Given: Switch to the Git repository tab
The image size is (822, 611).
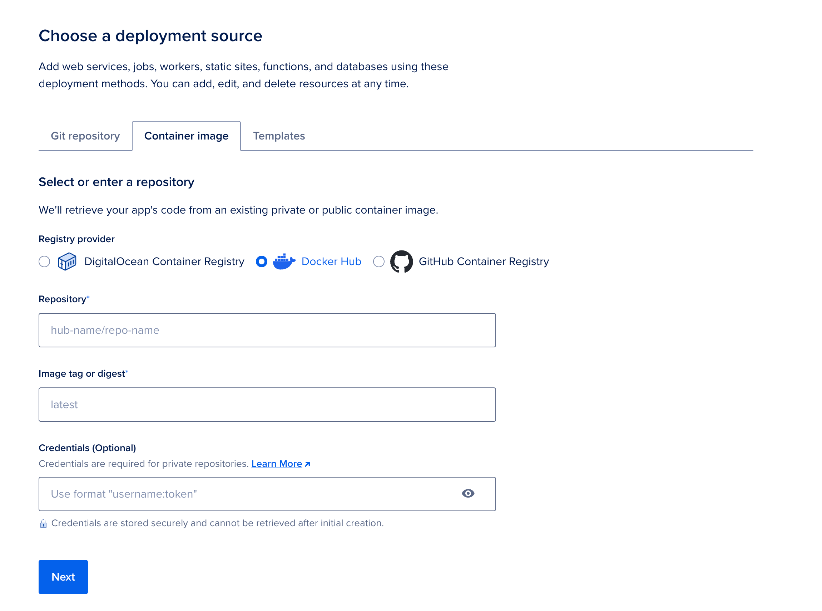Looking at the screenshot, I should click(x=85, y=136).
